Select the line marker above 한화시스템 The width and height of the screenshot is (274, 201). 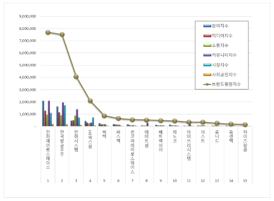coord(76,77)
